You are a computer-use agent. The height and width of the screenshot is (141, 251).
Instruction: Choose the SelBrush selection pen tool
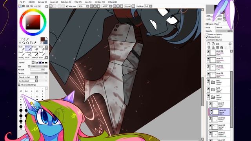tap(35, 58)
